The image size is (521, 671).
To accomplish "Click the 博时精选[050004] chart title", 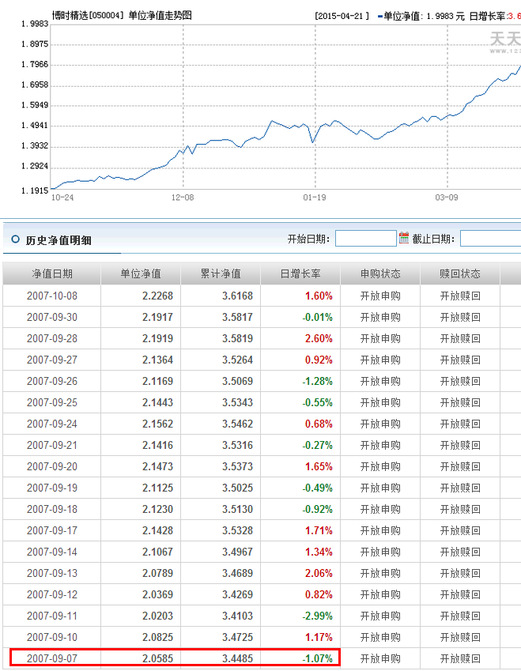I will [x=88, y=16].
